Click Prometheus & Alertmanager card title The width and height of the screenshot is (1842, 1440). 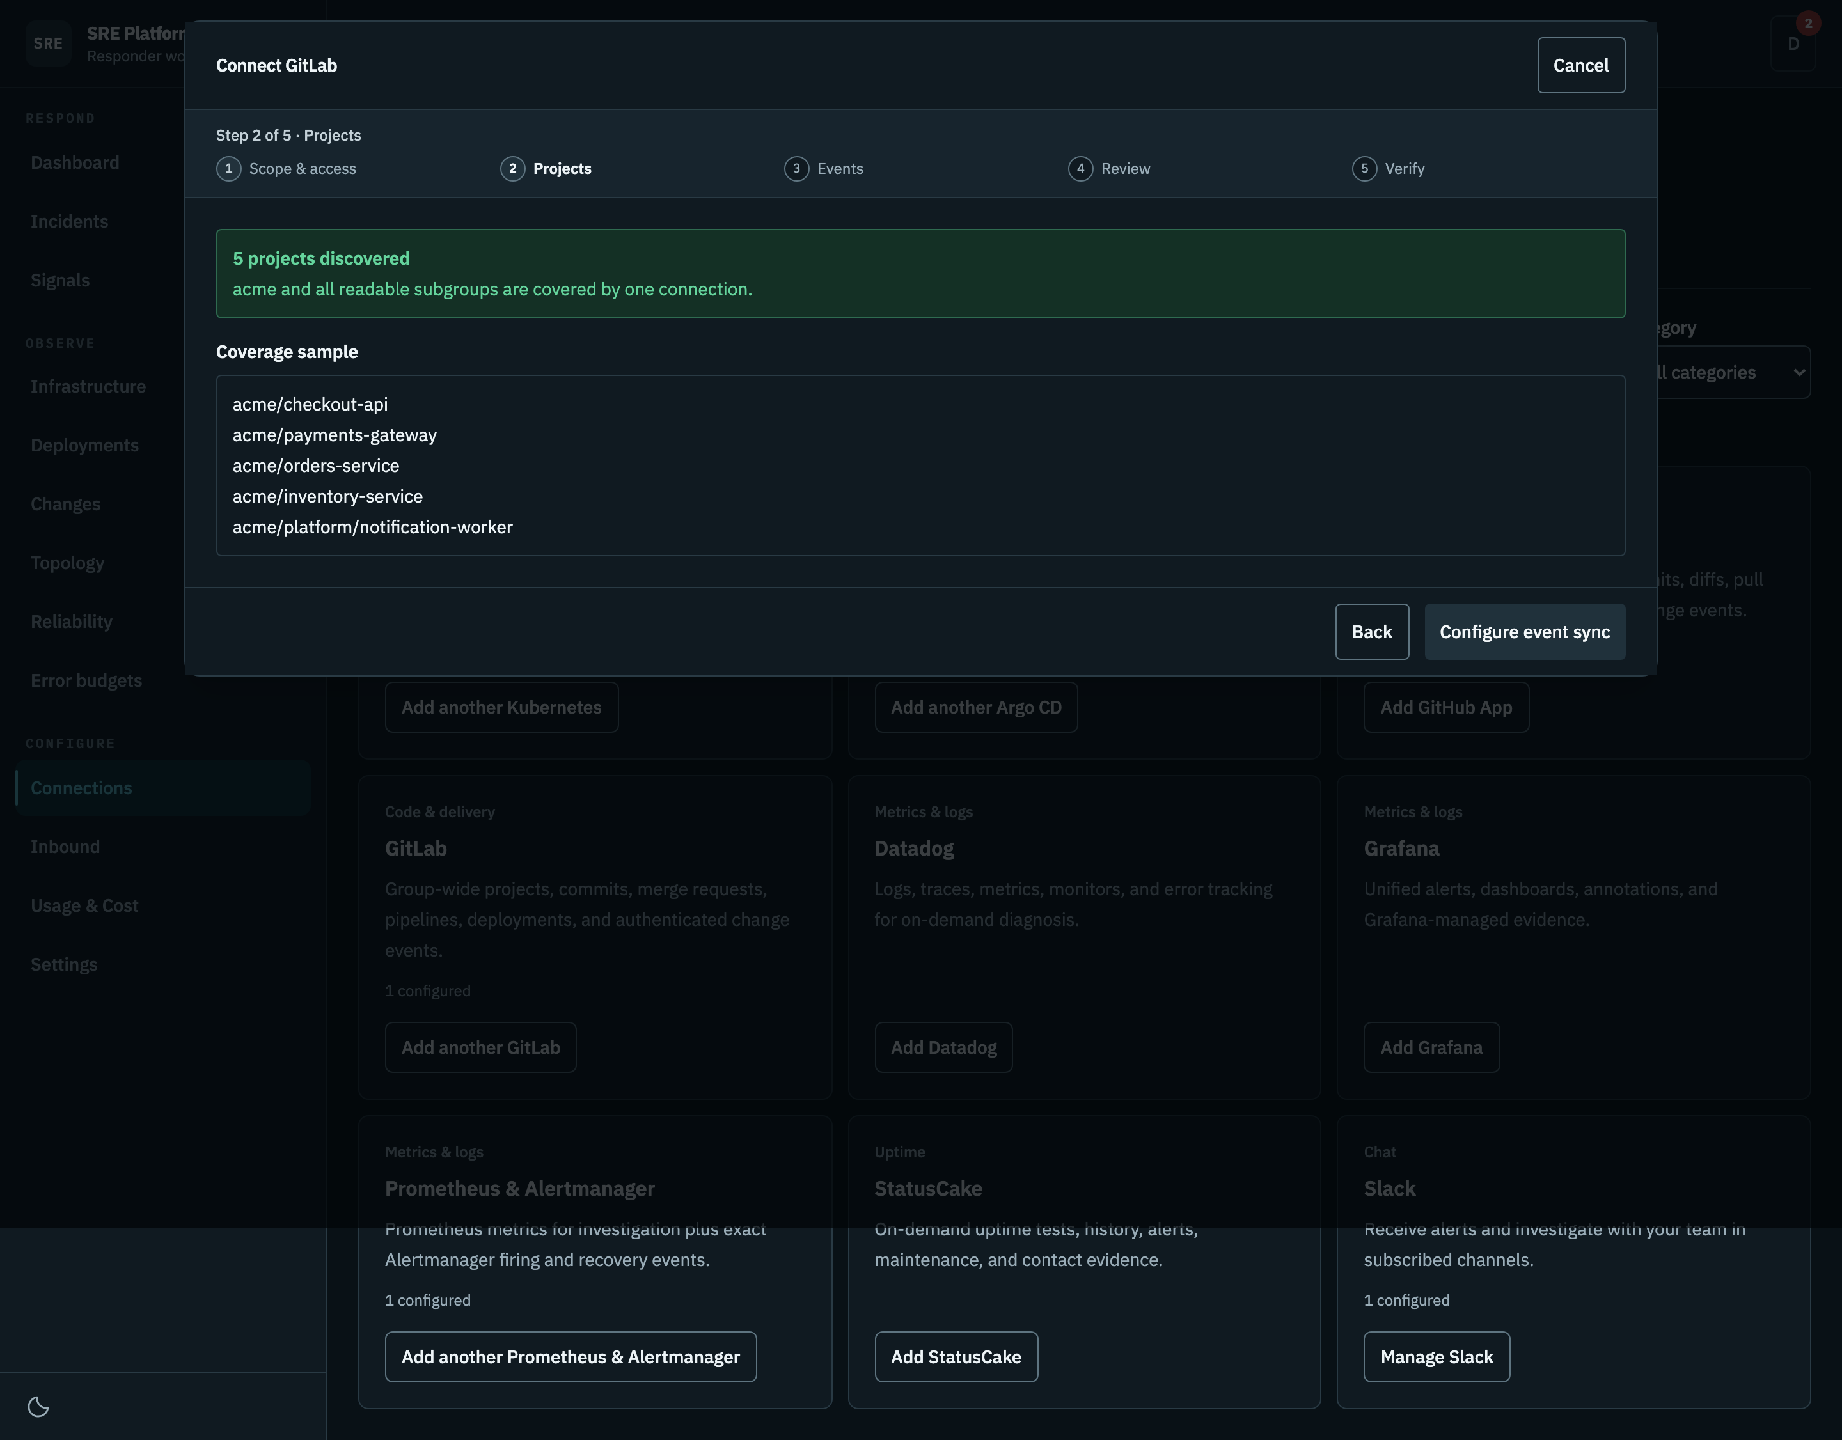click(519, 1188)
